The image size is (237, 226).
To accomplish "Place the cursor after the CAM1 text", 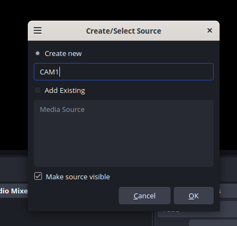I will pos(60,72).
